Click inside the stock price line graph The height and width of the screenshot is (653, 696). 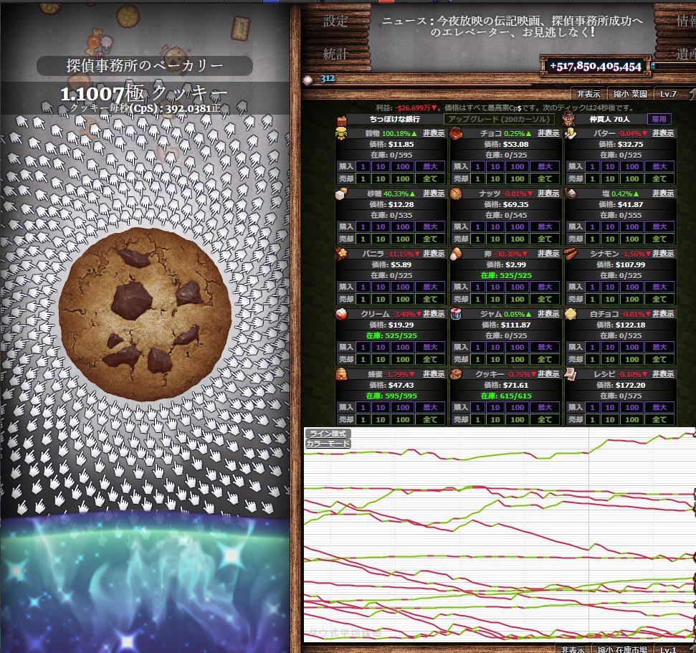[x=500, y=535]
